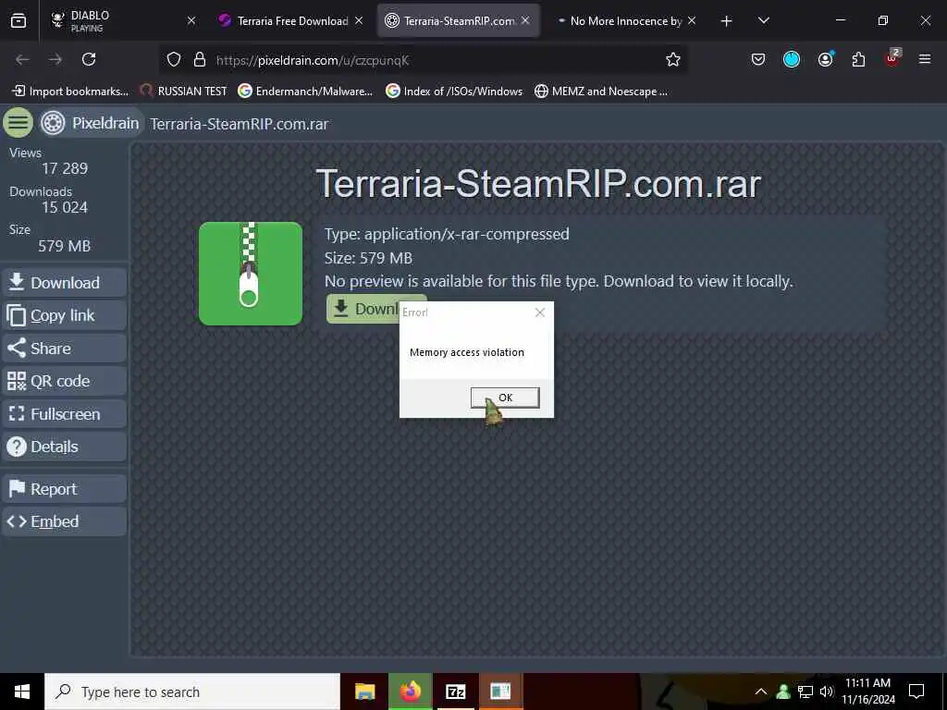
Task: Open the Firefox account icon
Action: [825, 59]
